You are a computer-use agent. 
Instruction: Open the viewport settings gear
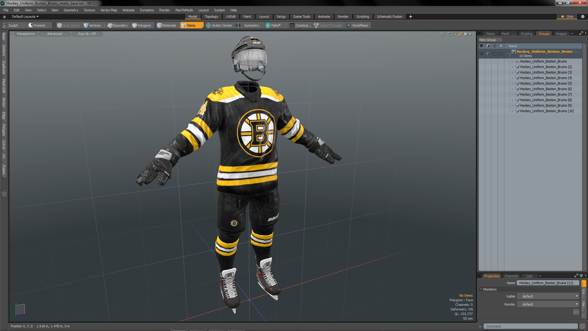tap(466, 34)
